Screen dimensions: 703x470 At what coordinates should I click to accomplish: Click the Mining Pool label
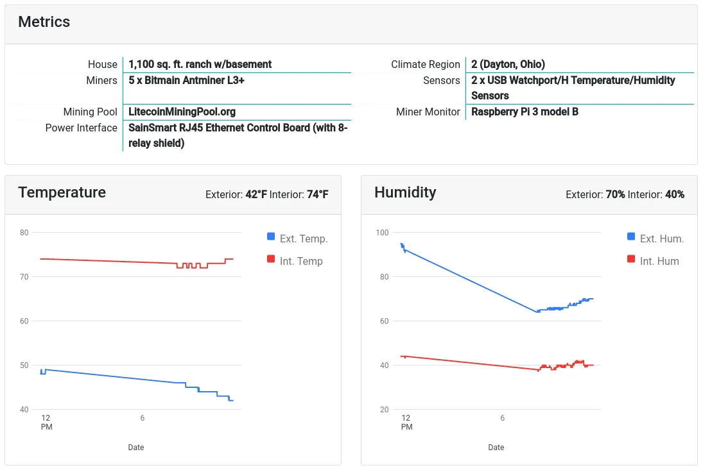(x=90, y=112)
